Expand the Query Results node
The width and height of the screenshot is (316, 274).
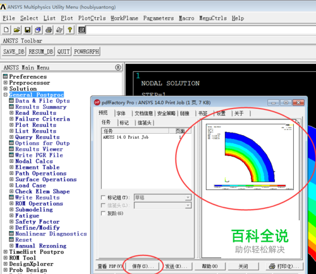(x=11, y=137)
